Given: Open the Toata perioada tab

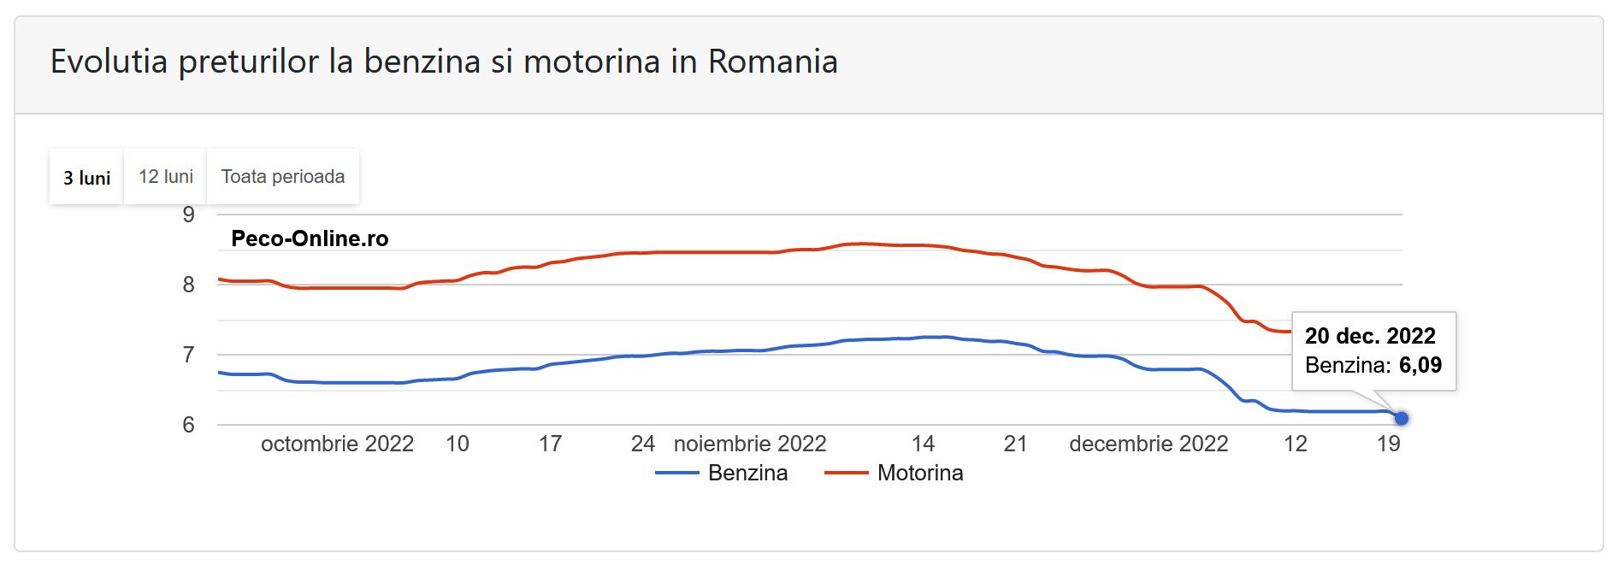Looking at the screenshot, I should click(283, 177).
